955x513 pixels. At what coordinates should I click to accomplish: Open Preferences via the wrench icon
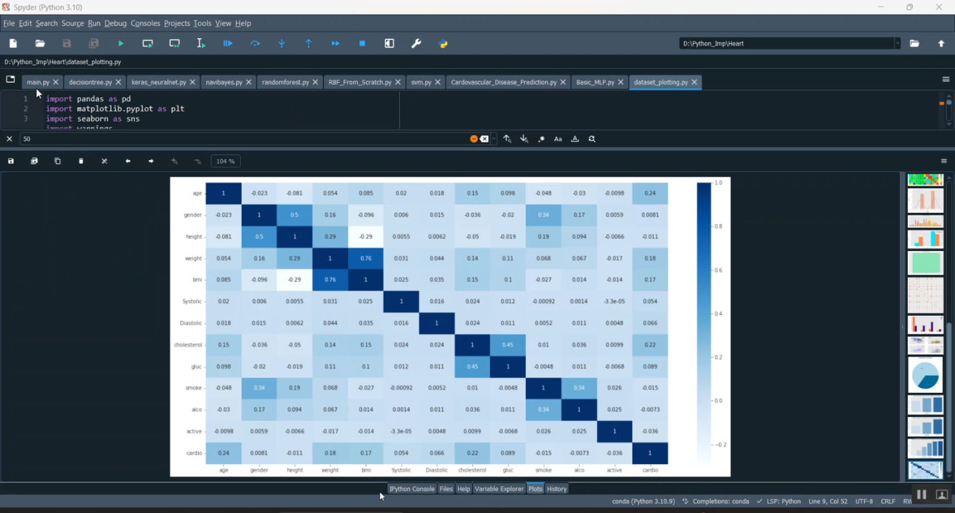click(x=416, y=43)
